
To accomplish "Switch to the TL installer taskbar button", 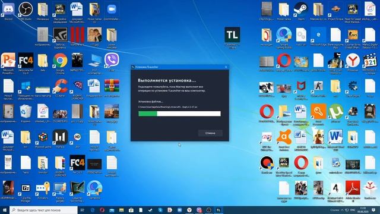I will 218,210.
